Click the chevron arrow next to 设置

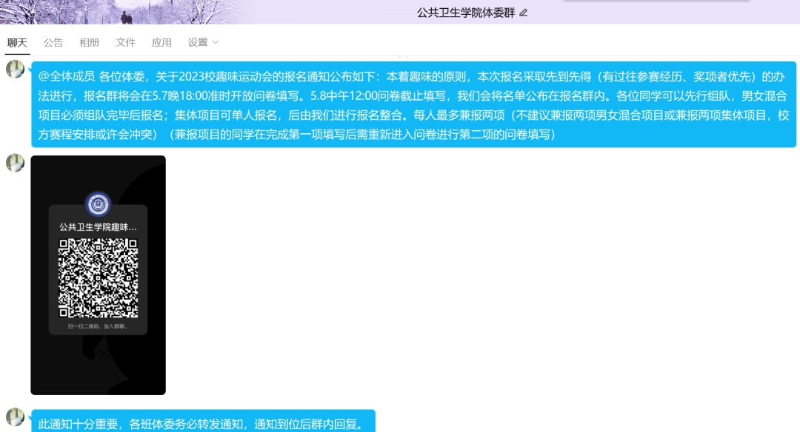(216, 43)
